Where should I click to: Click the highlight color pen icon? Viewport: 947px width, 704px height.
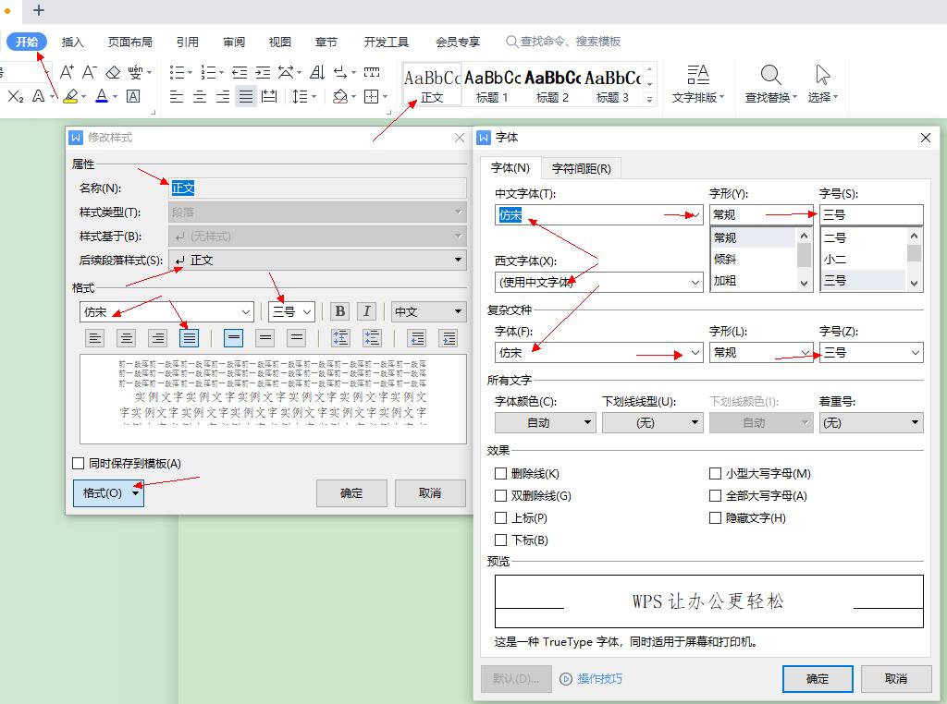point(70,96)
